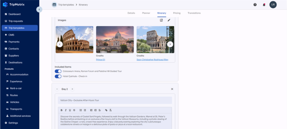This screenshot has width=287, height=129.
Task: Open the Prince 011 credit link
Action: [x=100, y=60]
